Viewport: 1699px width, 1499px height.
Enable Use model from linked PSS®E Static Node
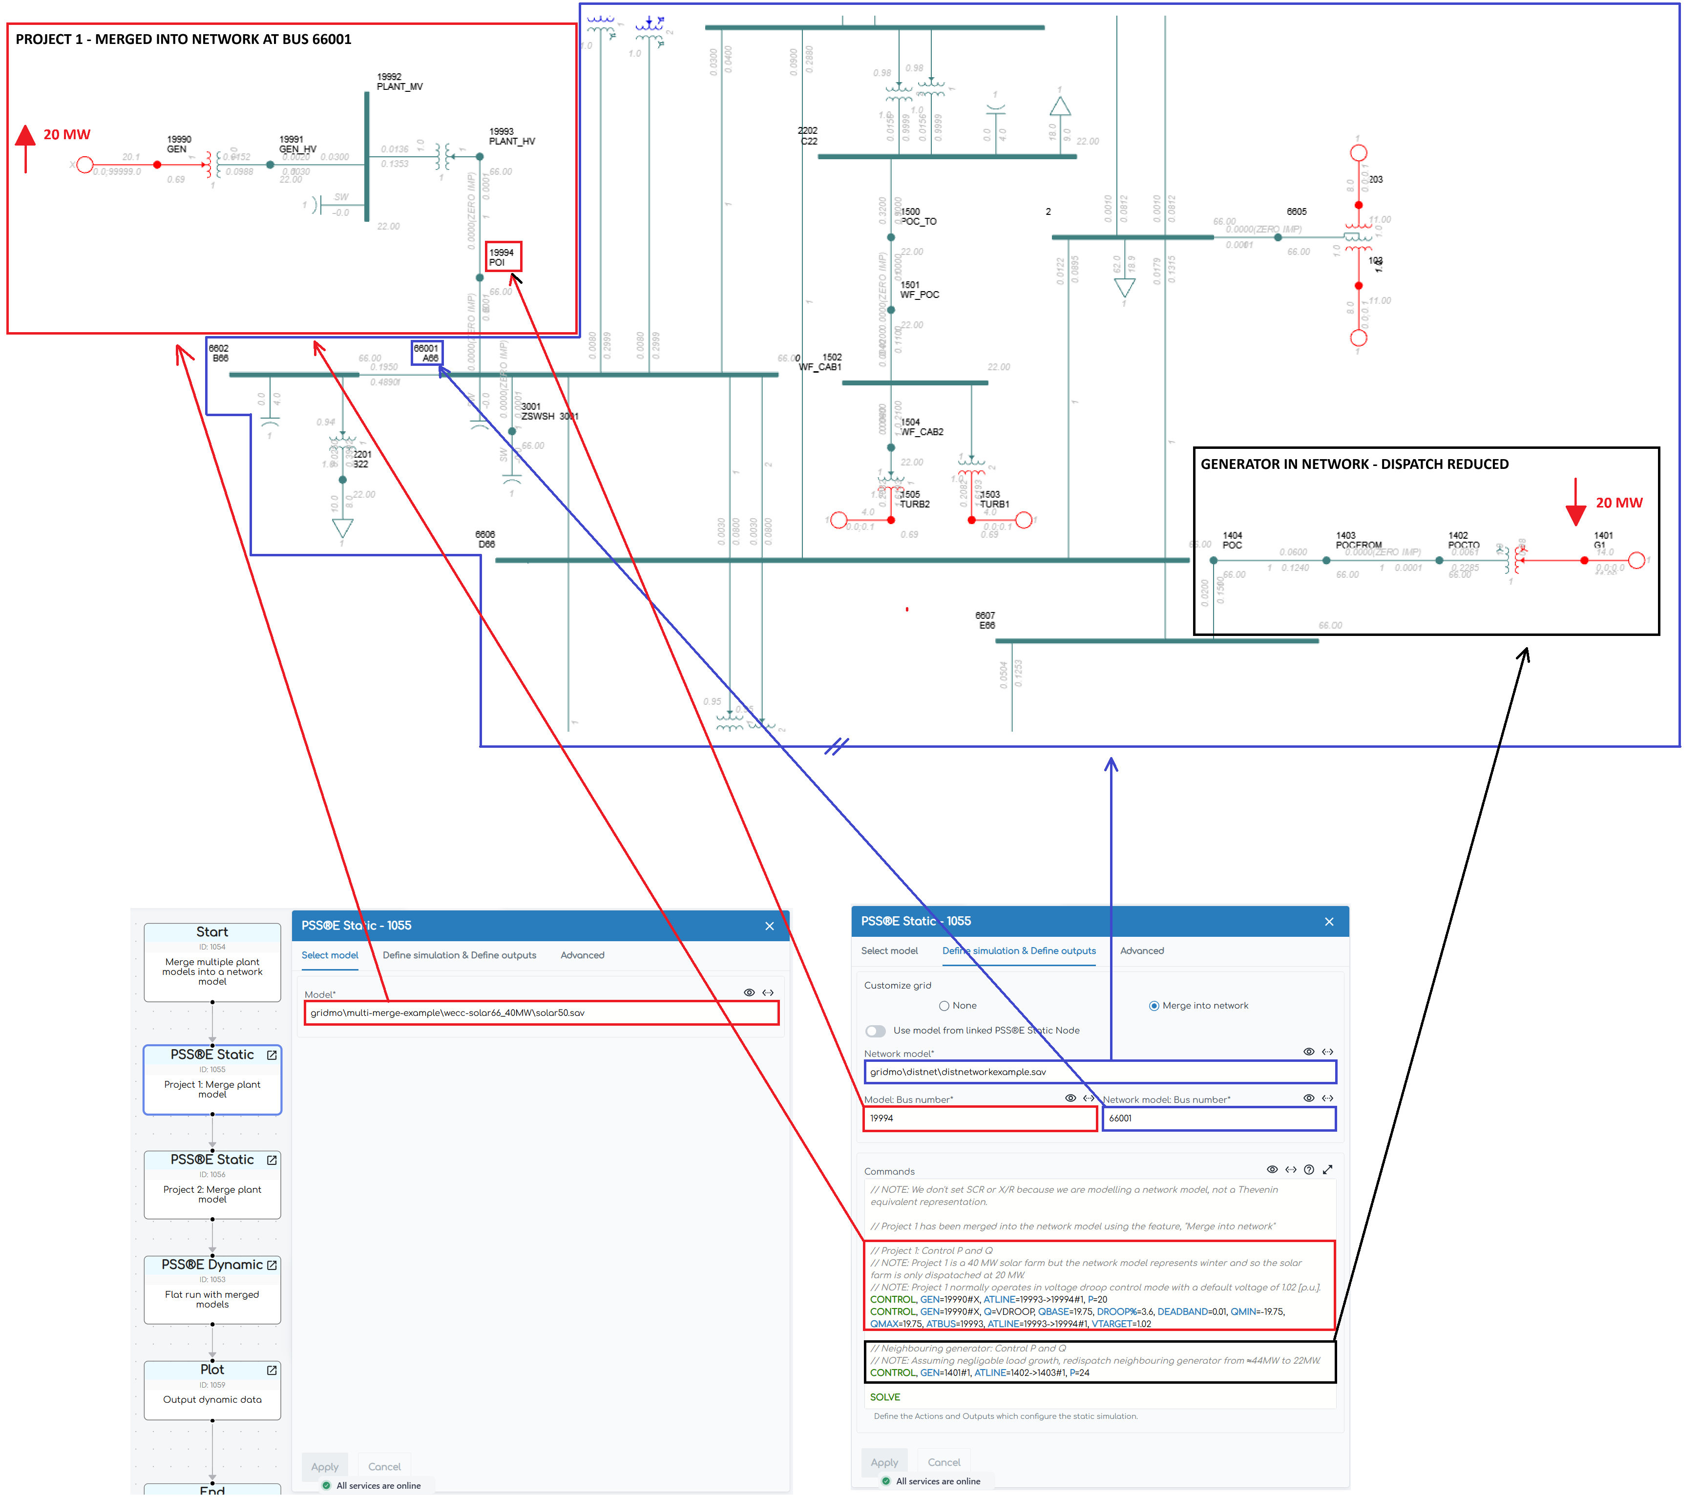(875, 1031)
